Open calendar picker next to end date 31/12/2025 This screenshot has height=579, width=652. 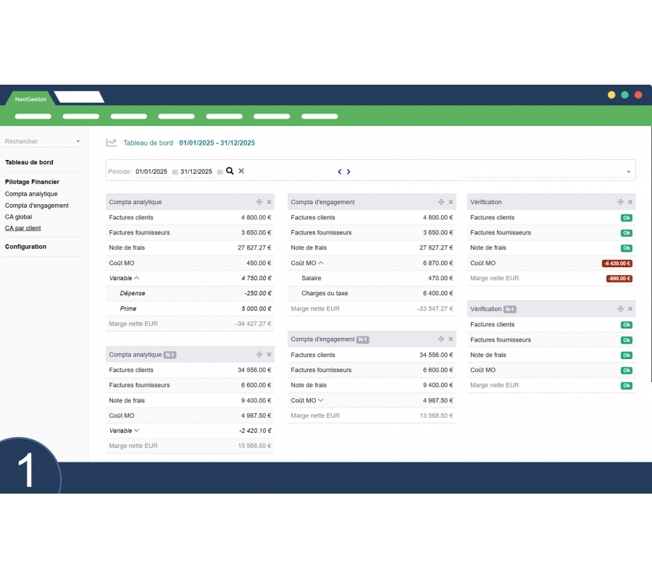coord(220,172)
